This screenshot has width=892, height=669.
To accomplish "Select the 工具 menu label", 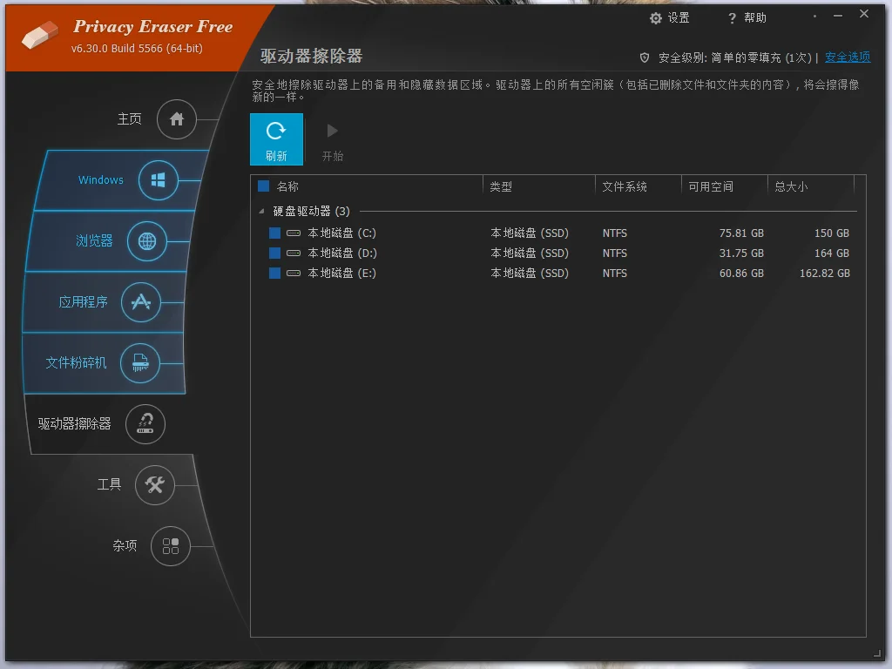I will 109,484.
